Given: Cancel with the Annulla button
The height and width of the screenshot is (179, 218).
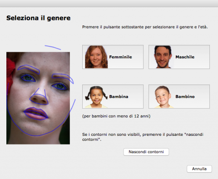Looking at the screenshot, I should tap(199, 169).
